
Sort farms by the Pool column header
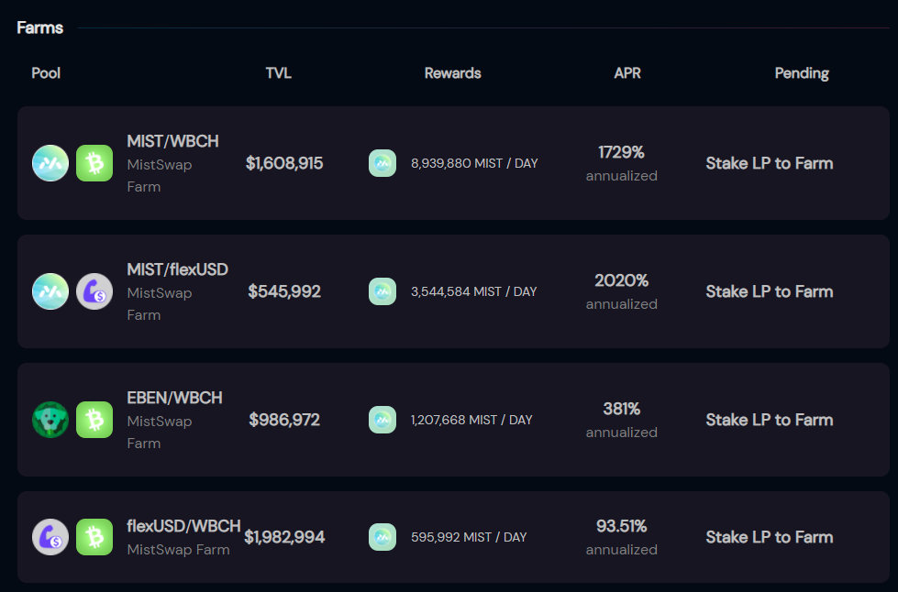(46, 73)
